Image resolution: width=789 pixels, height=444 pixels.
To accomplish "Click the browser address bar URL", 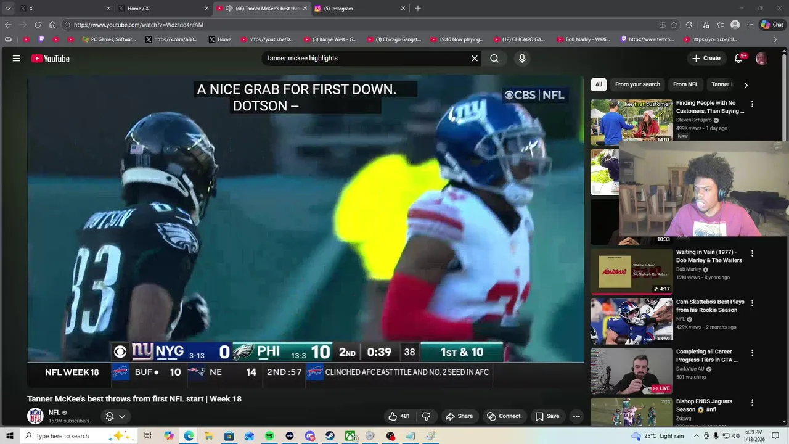I will point(138,25).
